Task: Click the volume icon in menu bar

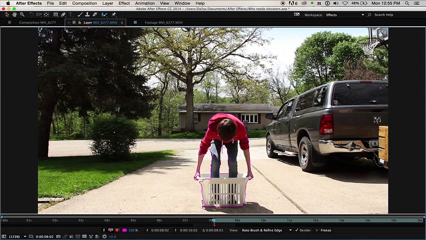Action: (x=336, y=3)
